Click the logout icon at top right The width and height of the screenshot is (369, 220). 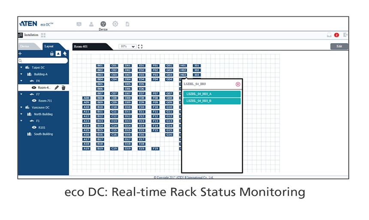345,35
